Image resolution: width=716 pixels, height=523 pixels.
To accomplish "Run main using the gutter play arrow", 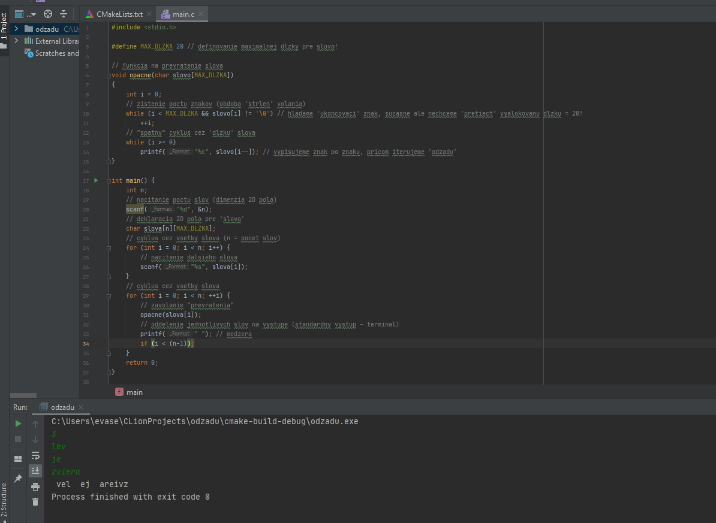I will tap(95, 180).
